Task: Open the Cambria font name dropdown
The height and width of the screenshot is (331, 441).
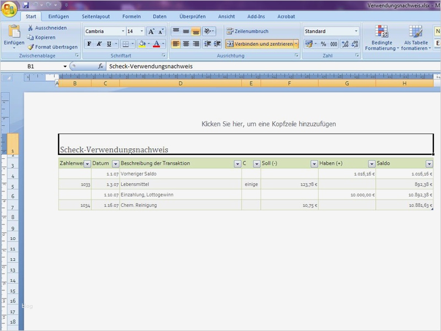Action: [x=123, y=31]
